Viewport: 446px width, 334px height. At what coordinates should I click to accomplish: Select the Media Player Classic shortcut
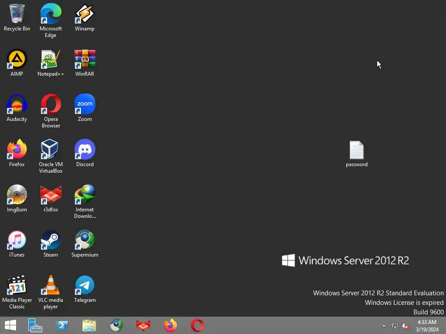(x=17, y=292)
